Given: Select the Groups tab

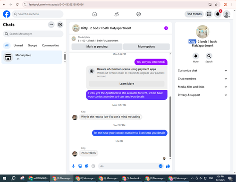Looking at the screenshot, I should tap(32, 45).
